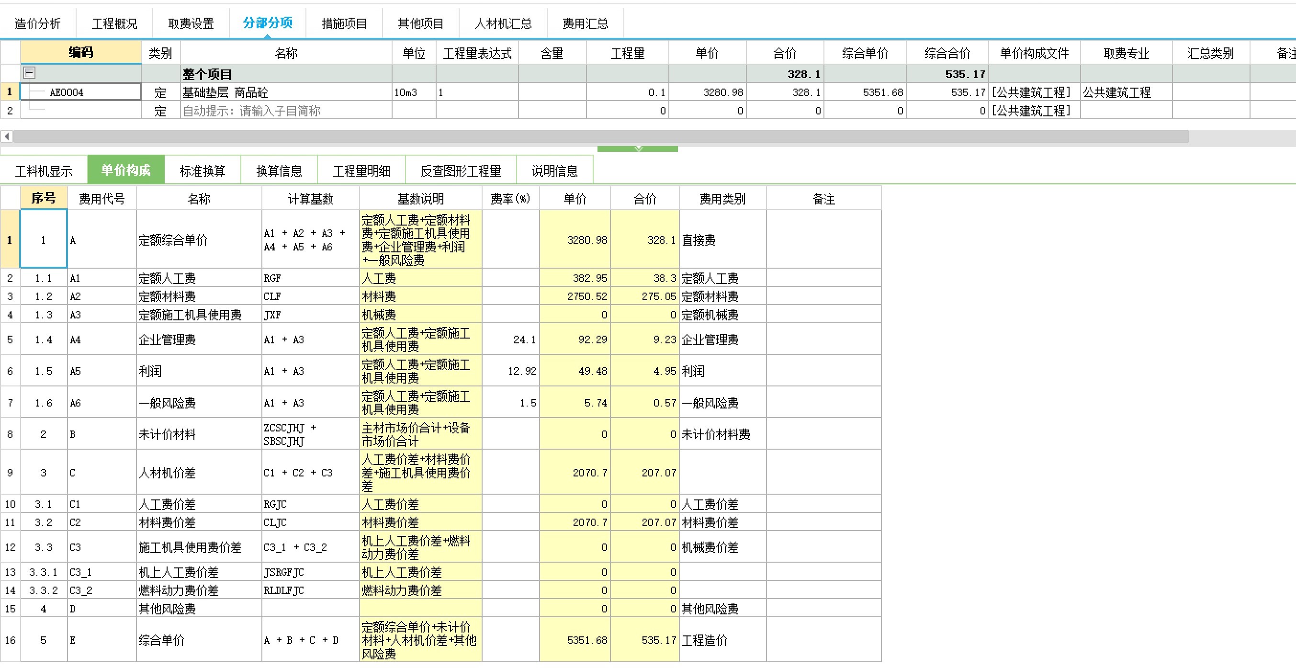Open the 反查图形工程量 sub-tab
1296x668 pixels.
(461, 170)
